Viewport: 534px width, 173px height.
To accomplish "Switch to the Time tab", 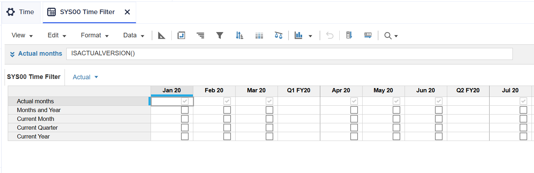I will coord(21,12).
